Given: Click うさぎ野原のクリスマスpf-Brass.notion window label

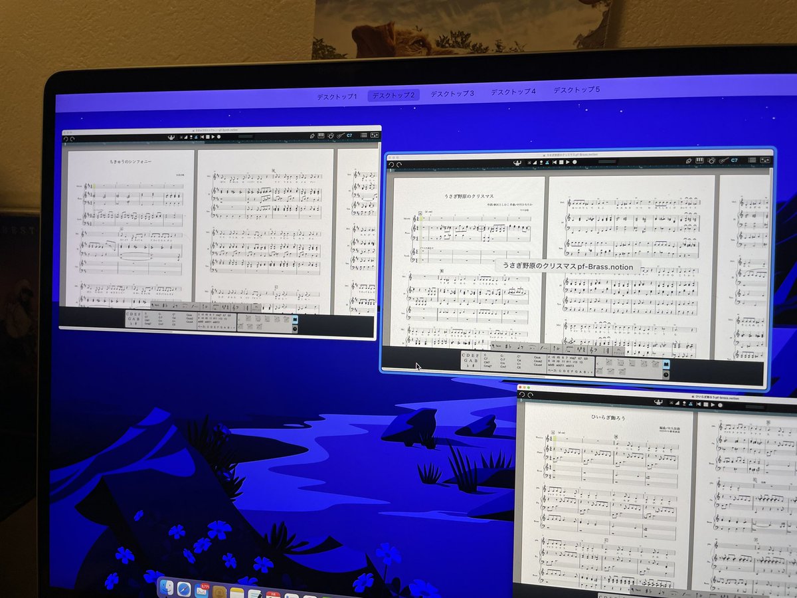Looking at the screenshot, I should (x=567, y=266).
